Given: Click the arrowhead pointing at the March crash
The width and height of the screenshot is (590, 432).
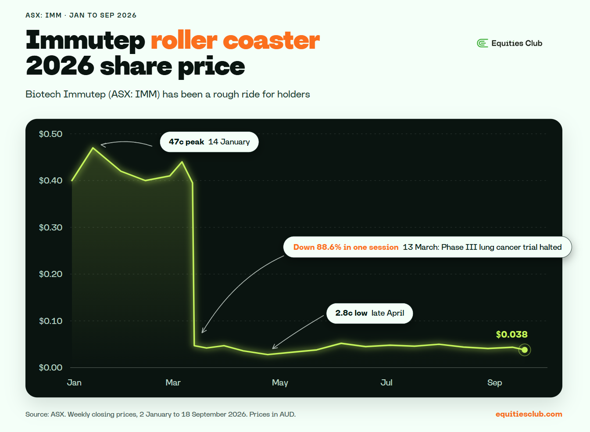Looking at the screenshot, I should tap(204, 330).
